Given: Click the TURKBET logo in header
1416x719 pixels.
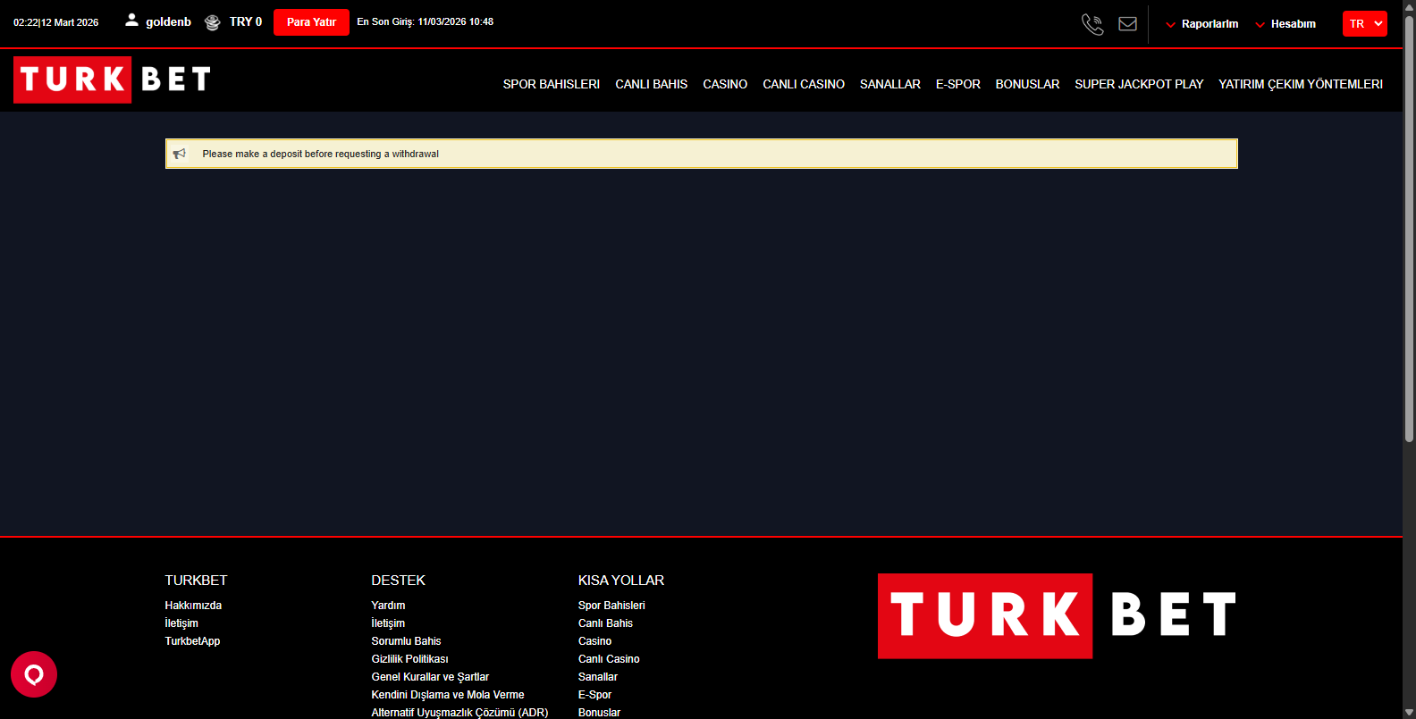Looking at the screenshot, I should coord(113,79).
